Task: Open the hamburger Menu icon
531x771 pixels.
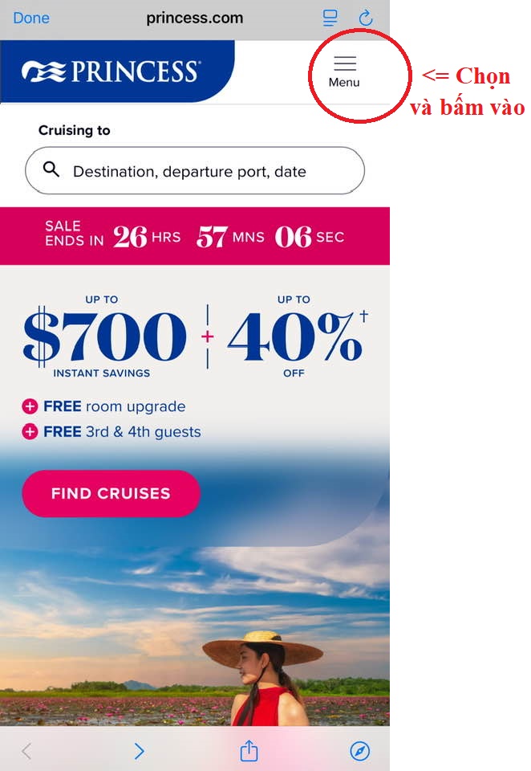Action: click(344, 71)
